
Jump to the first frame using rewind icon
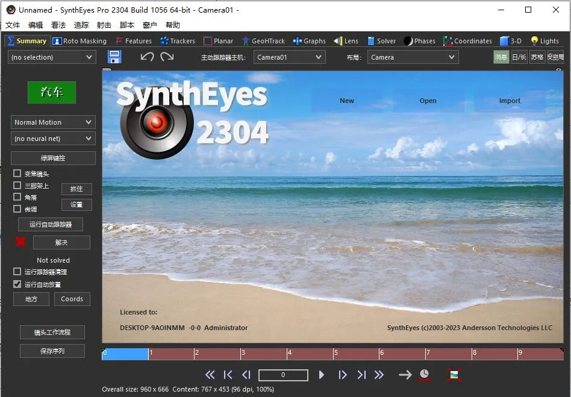210,375
